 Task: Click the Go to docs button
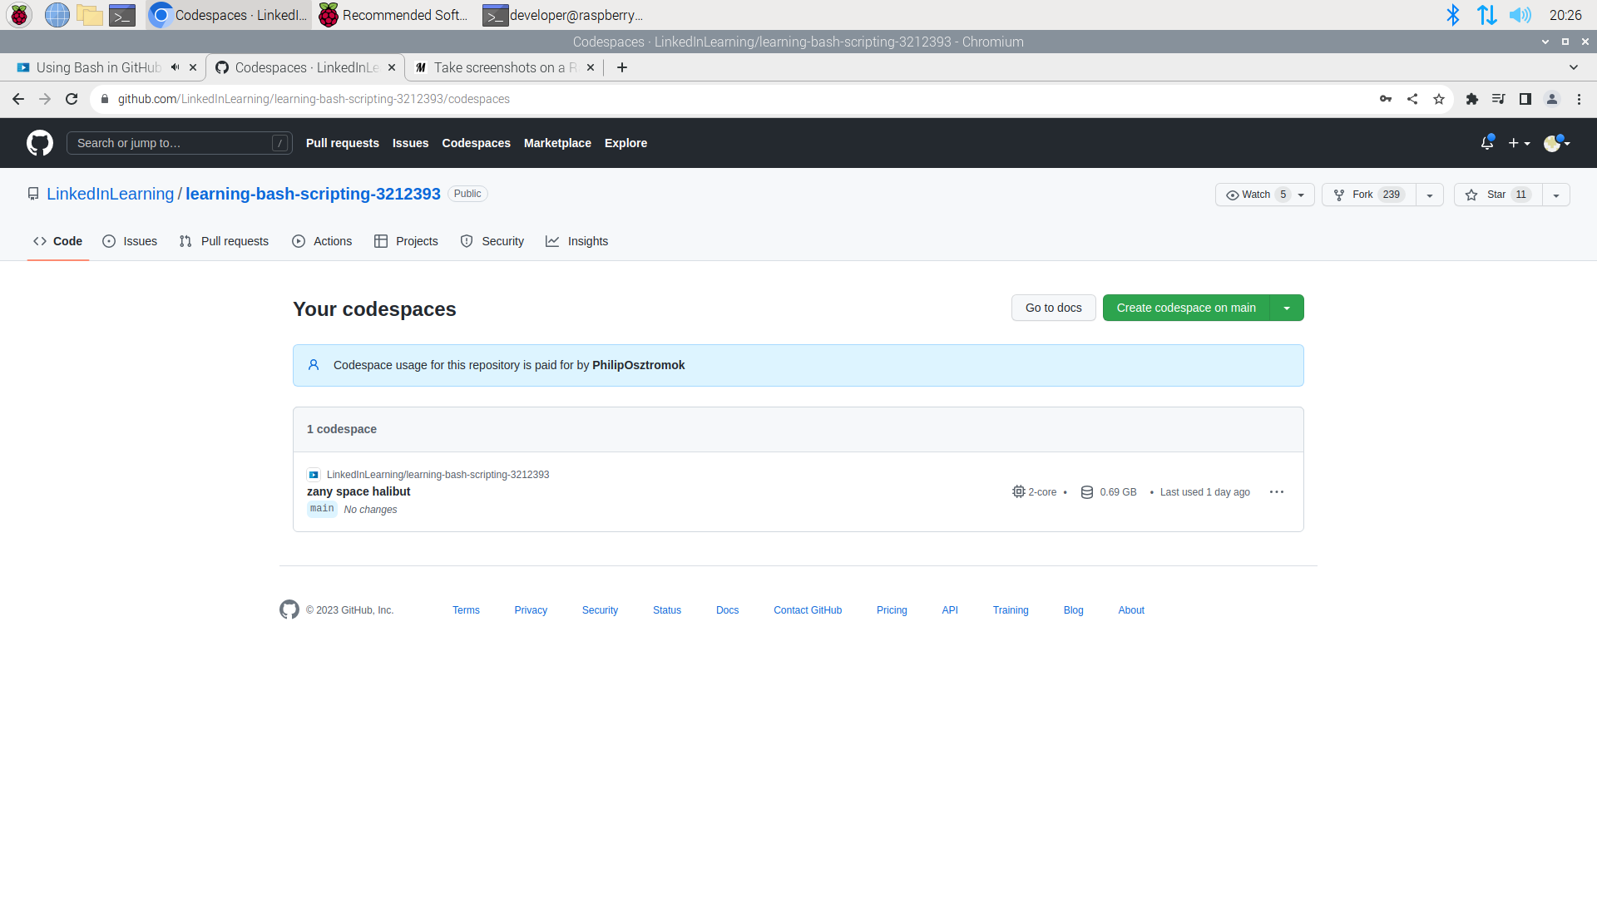pos(1053,308)
